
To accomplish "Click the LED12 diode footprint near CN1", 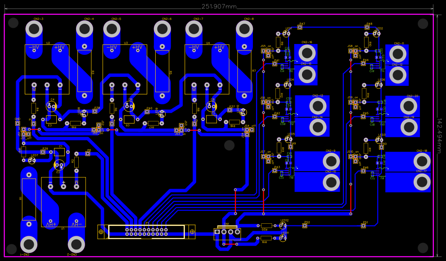I will (283, 226).
